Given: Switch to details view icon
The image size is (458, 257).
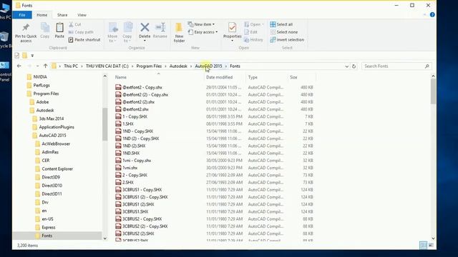Looking at the screenshot, I should [423, 246].
